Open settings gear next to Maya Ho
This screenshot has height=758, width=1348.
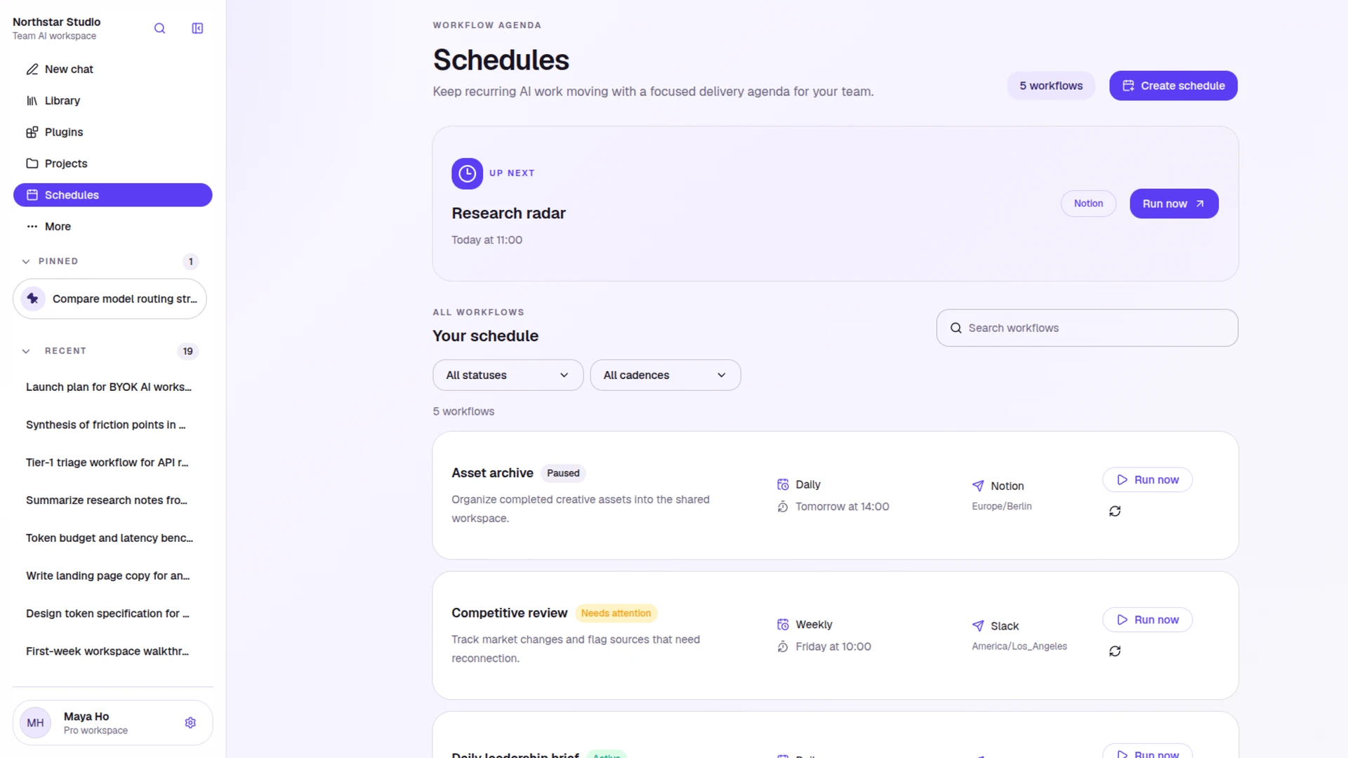click(190, 723)
